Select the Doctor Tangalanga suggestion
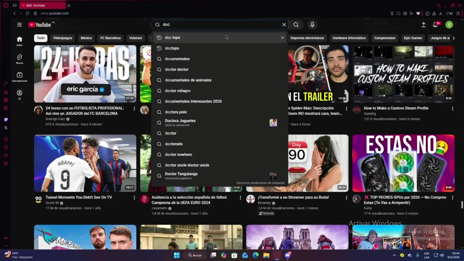Viewport: 464px width, 261px height. click(x=219, y=176)
